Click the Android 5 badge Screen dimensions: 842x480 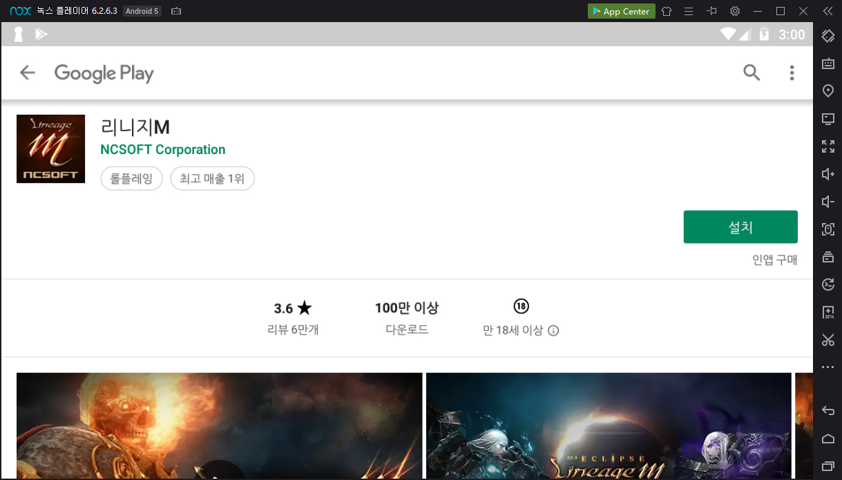click(143, 11)
